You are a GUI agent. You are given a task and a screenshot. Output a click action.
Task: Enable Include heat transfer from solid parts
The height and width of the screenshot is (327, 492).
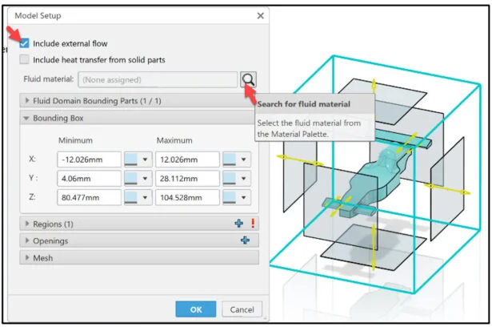25,59
